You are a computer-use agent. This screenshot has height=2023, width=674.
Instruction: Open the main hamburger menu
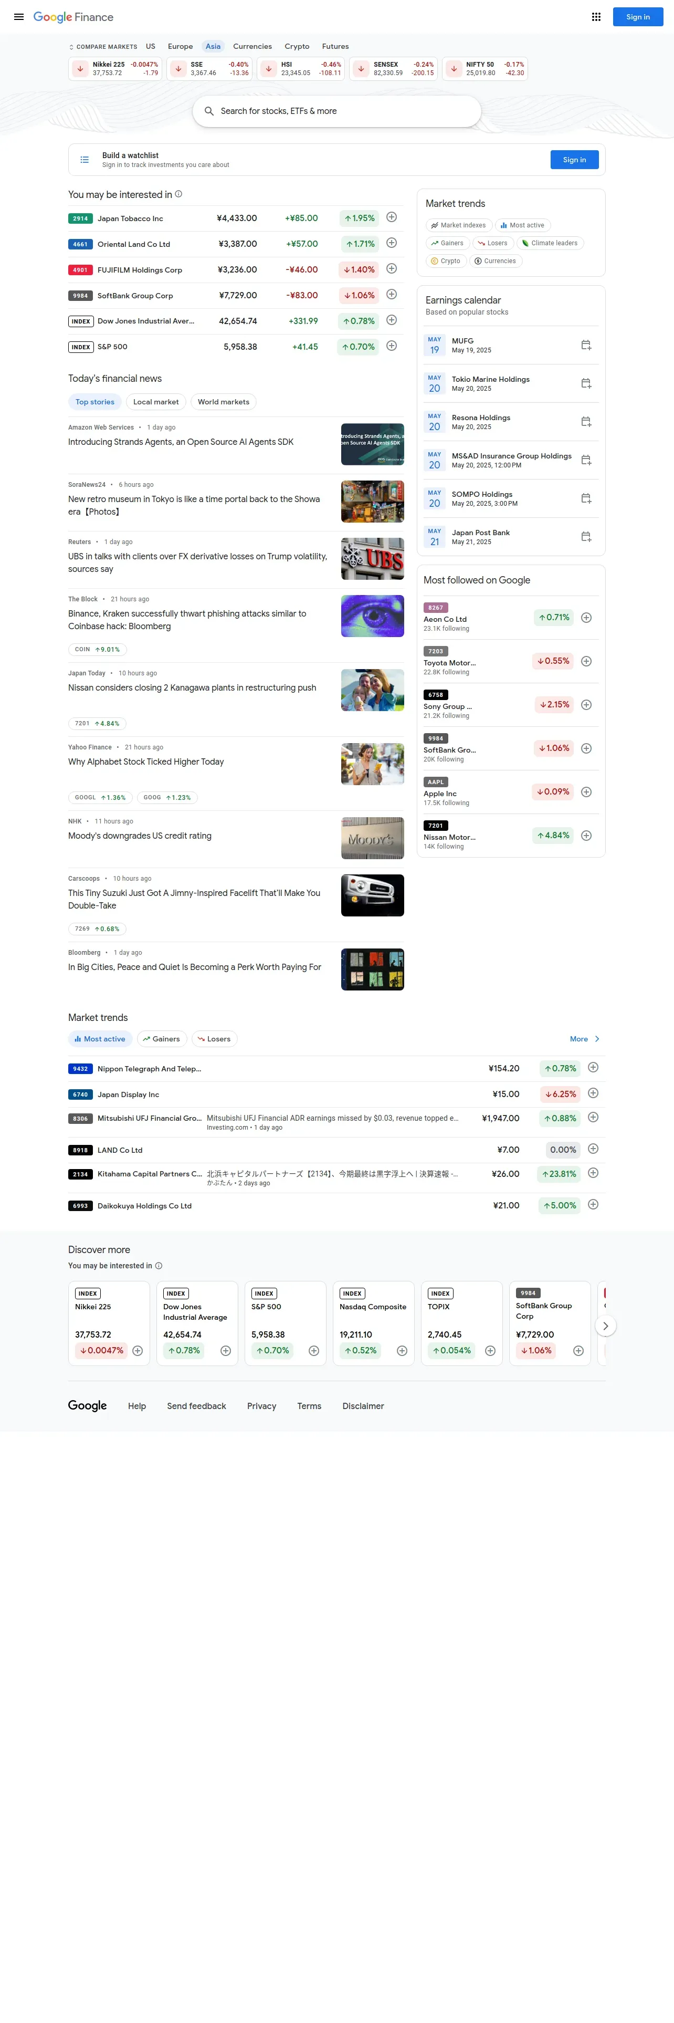(19, 16)
